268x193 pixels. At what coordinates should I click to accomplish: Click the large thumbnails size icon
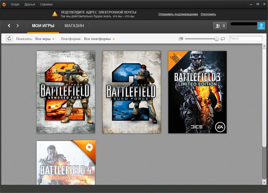pos(223,39)
